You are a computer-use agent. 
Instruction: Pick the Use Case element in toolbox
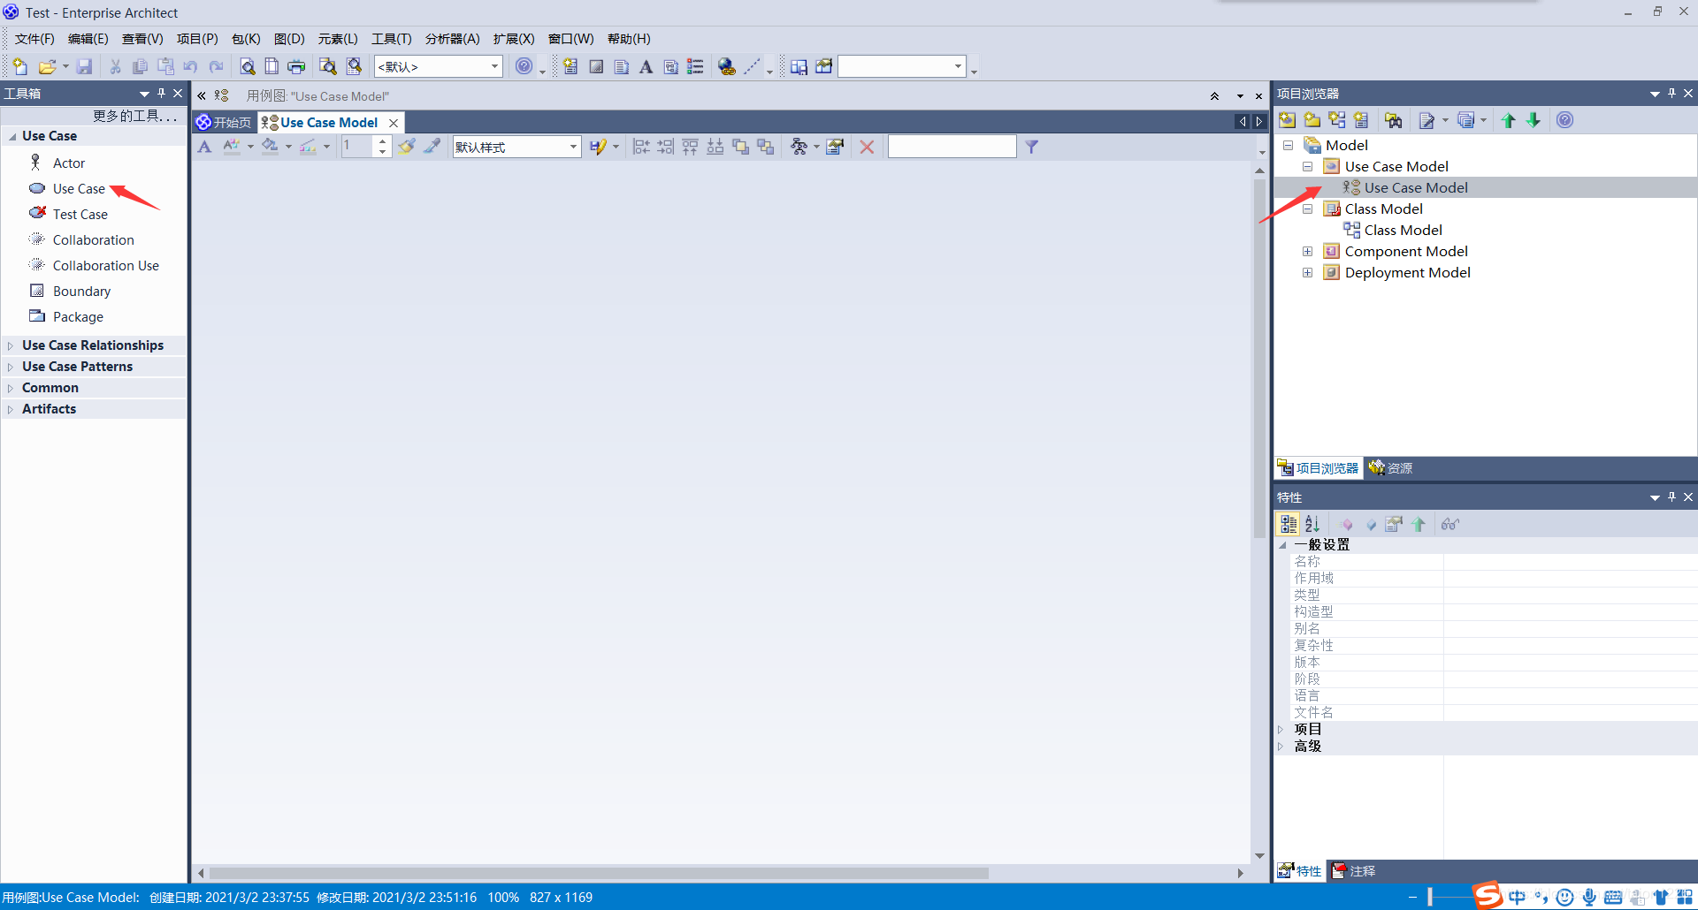pyautogui.click(x=78, y=188)
